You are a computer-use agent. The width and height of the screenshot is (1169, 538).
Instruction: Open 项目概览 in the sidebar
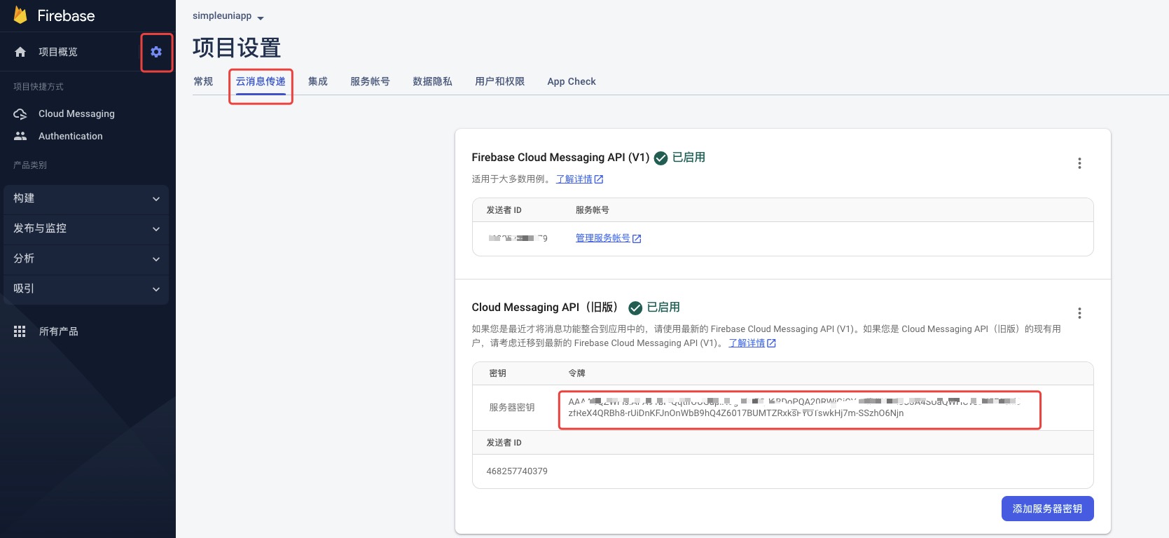(x=58, y=52)
